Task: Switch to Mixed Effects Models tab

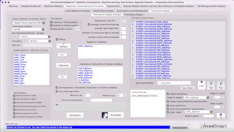Action: [x=103, y=11]
